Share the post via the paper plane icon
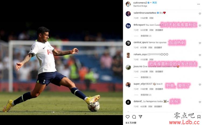Screen dimensions: 202x125 tap(140, 117)
